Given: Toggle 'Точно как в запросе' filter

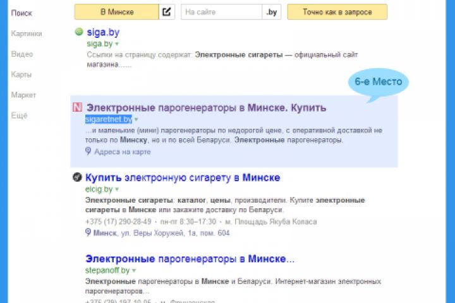Looking at the screenshot, I should tap(337, 12).
